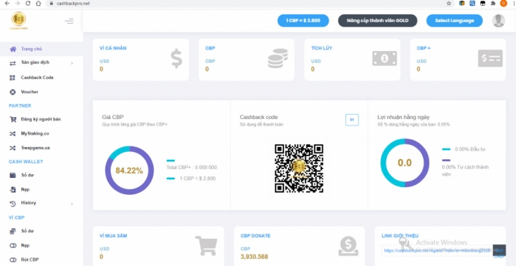Click the 0.0 Lợi nhuận hằng ngày donut chart
The image size is (516, 266).
point(405,163)
